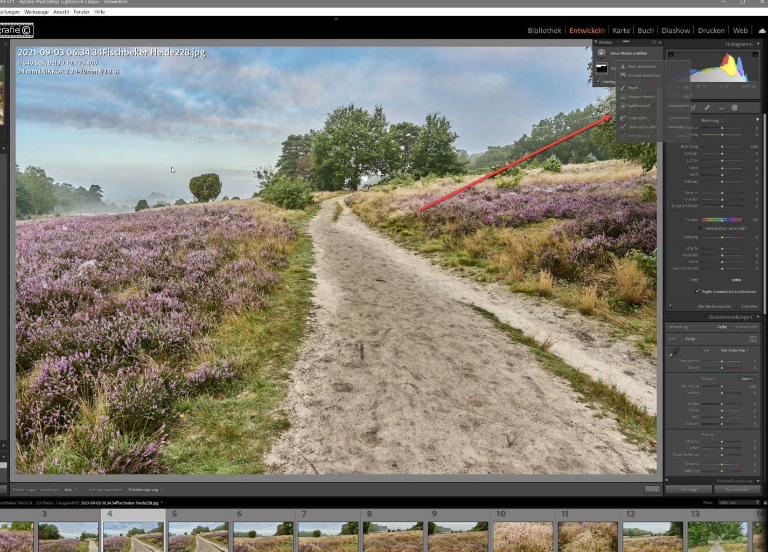Open WA Wie Aufnahme dropdown
This screenshot has width=768, height=552.
coord(735,350)
